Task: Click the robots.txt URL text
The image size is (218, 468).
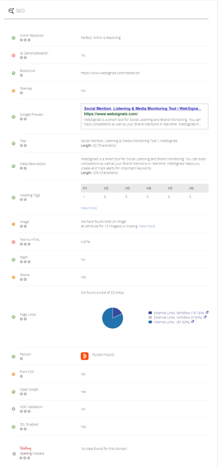Action: pyautogui.click(x=110, y=73)
